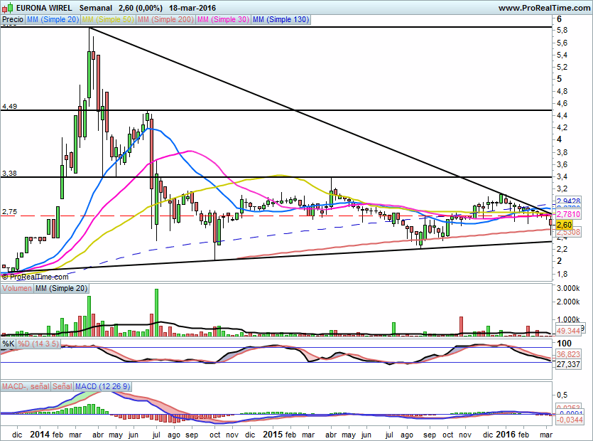593x441 pixels.
Task: Click the %K stochastic label
Action: pos(9,344)
